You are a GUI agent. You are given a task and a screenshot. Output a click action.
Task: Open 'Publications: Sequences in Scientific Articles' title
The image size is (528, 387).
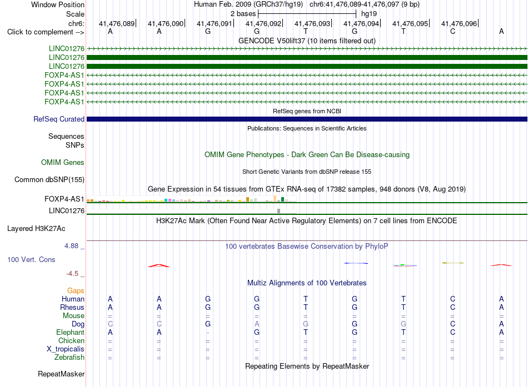pyautogui.click(x=307, y=128)
